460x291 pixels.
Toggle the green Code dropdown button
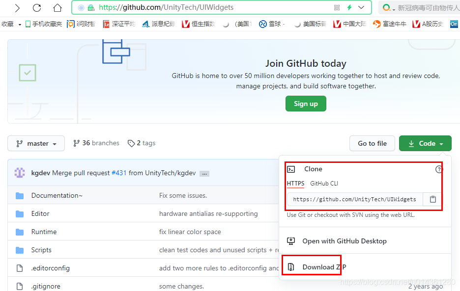click(425, 143)
